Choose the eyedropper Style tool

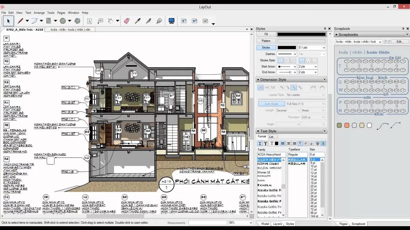(x=138, y=21)
